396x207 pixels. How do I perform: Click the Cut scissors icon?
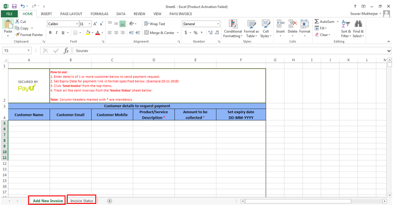[17, 22]
